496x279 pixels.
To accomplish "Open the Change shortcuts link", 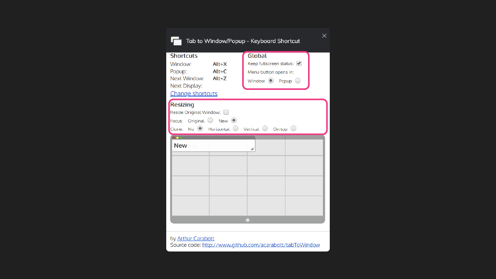I will coord(194,93).
